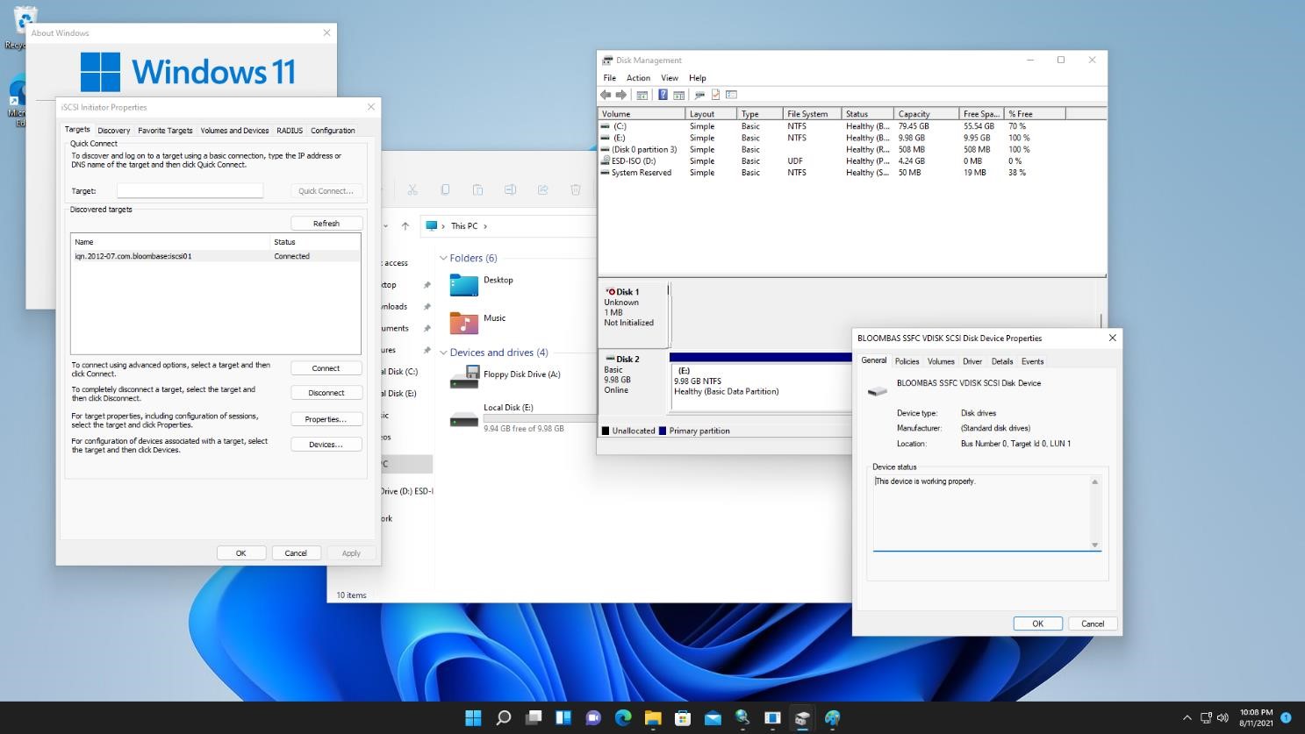Click the Properties... button in iSCSI Initiator

click(326, 419)
